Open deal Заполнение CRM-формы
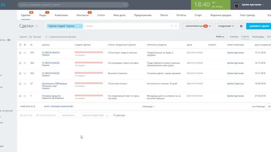 [x=55, y=84]
